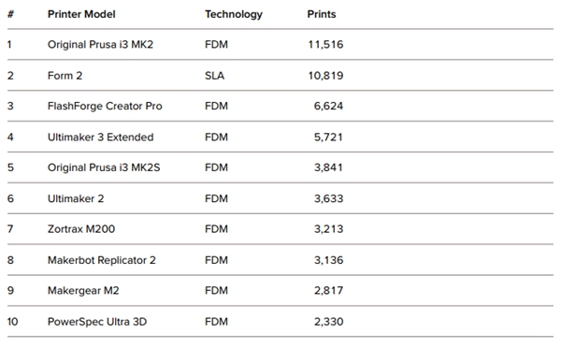Click the 10,819 prints value
The width and height of the screenshot is (561, 348).
coord(325,76)
